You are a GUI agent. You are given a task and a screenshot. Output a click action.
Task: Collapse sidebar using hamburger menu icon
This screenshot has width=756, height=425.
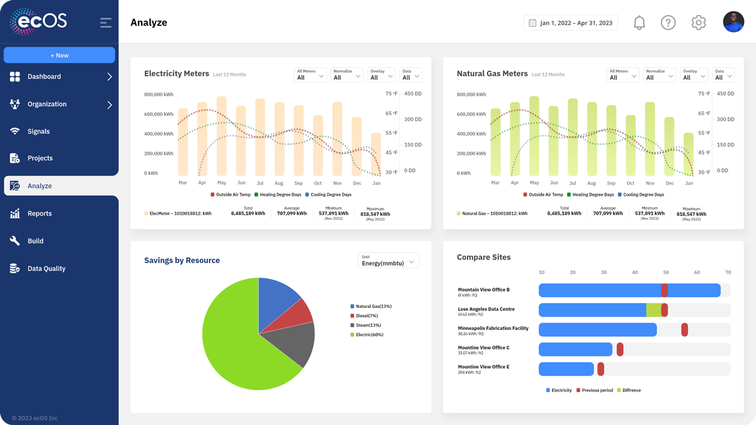point(106,23)
